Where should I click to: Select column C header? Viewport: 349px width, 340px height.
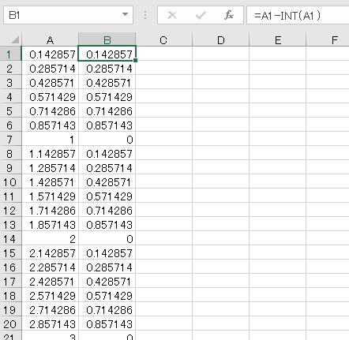tap(163, 39)
